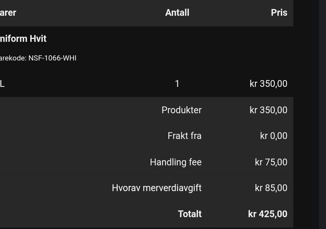Click the handling fee amount kr 75,00
Viewport: 326px width, 229px height.
[x=271, y=162]
